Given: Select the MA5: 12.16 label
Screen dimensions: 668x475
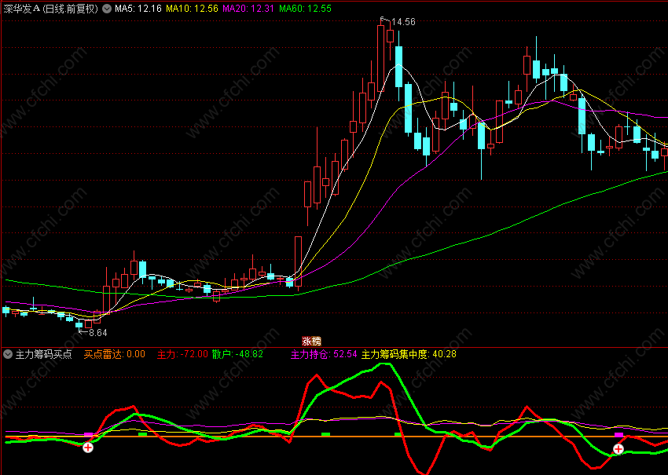Looking at the screenshot, I should pos(138,9).
